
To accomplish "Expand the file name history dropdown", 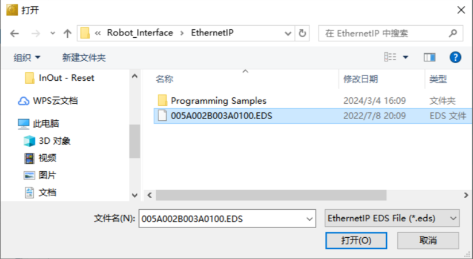I will click(x=310, y=218).
